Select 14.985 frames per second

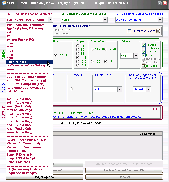106,49
